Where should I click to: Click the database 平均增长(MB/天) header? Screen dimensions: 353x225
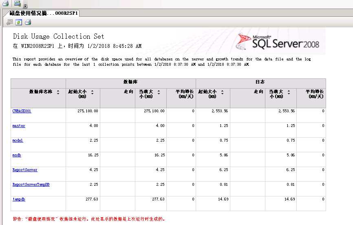click(x=185, y=94)
